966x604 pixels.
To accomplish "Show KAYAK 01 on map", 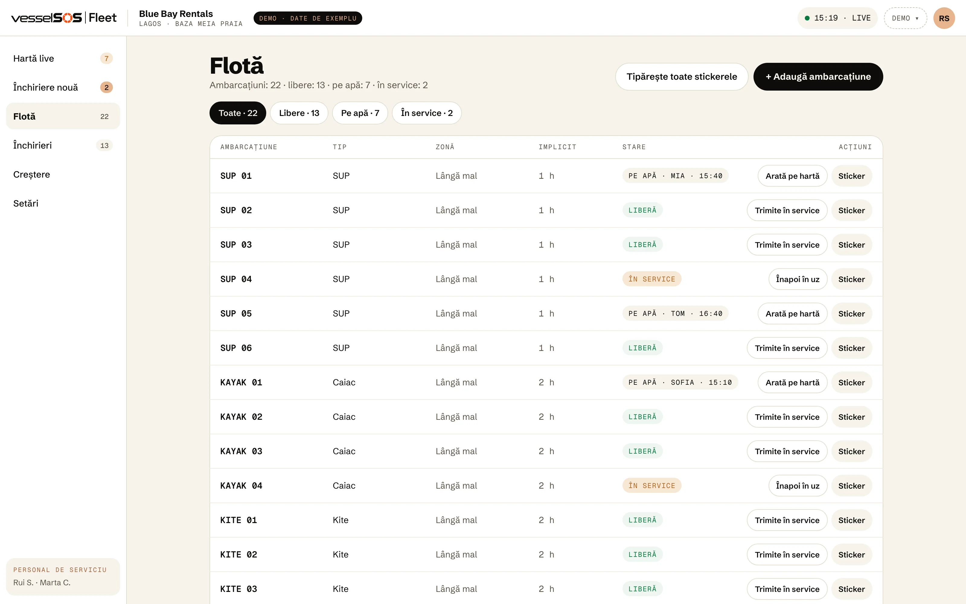I will click(x=792, y=383).
